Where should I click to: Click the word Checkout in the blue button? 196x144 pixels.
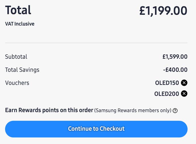[112, 129]
